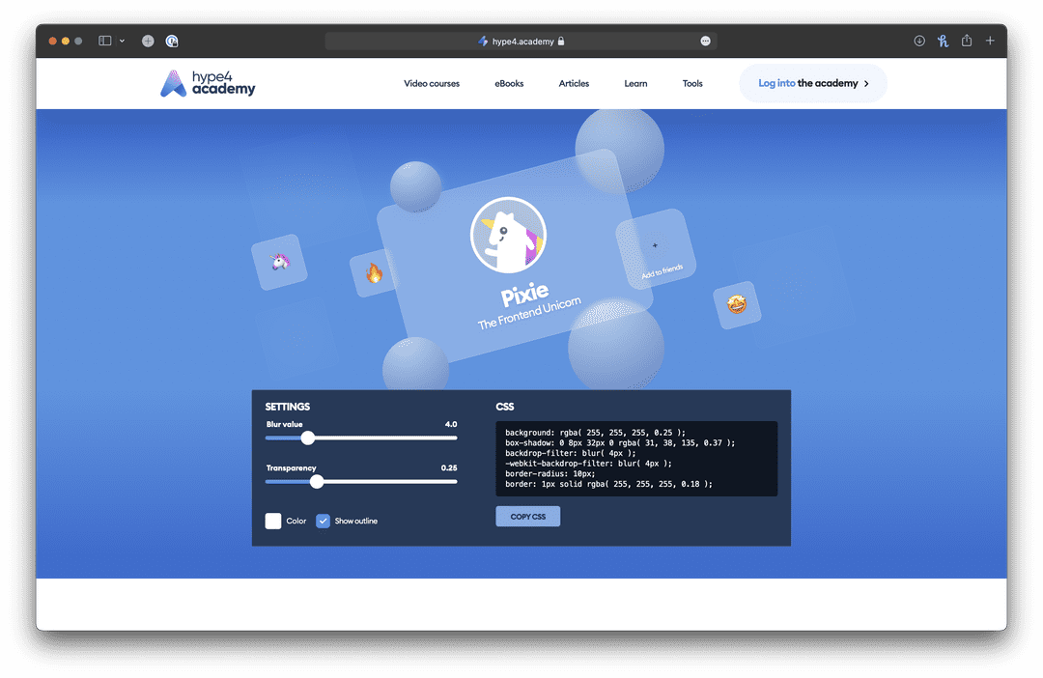
Task: Click the Blur value slider handle
Action: [308, 438]
